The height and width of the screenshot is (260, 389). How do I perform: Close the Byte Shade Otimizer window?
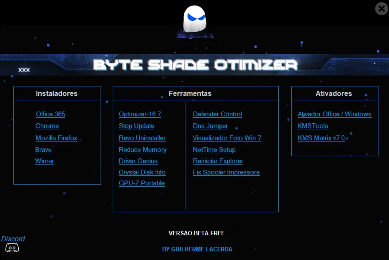382,9
